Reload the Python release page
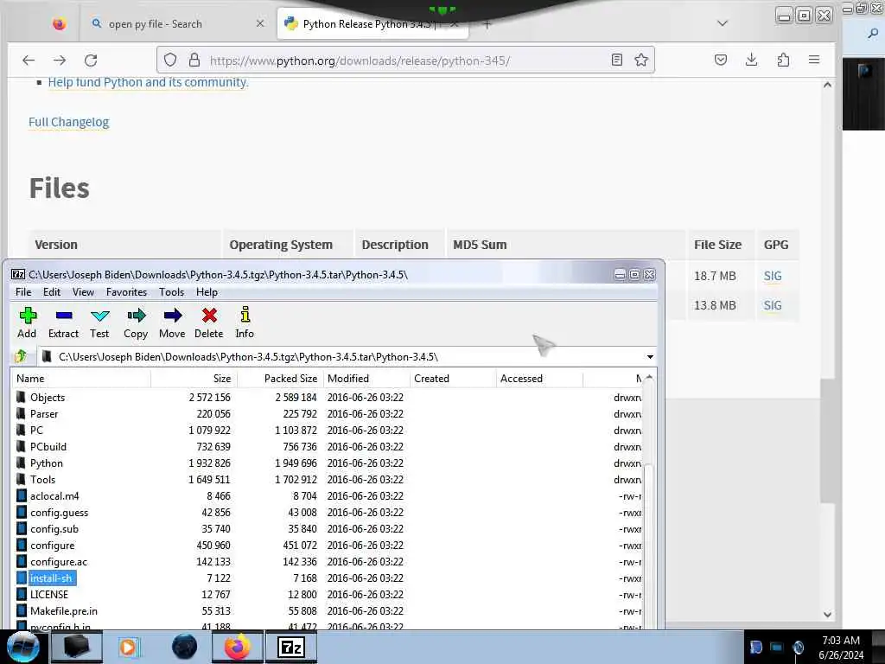Viewport: 885px width, 664px height. (91, 60)
